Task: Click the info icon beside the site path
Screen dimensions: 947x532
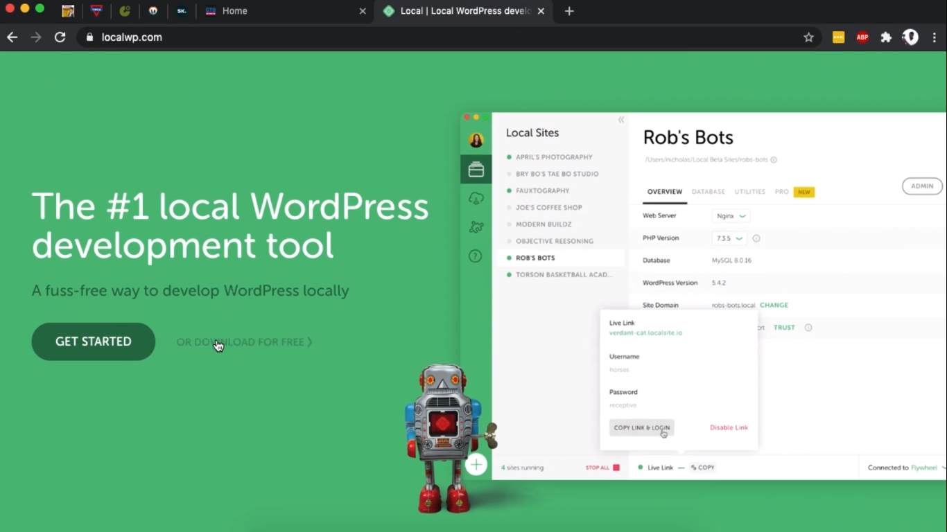Action: (774, 160)
